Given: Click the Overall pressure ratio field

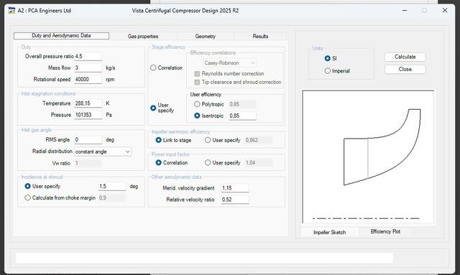Looking at the screenshot, I should (x=88, y=56).
